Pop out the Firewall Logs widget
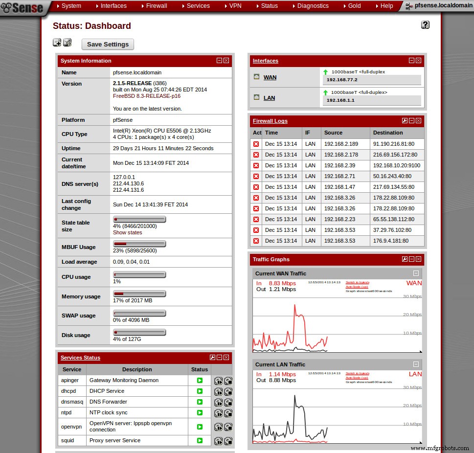This screenshot has width=474, height=453. tap(404, 120)
